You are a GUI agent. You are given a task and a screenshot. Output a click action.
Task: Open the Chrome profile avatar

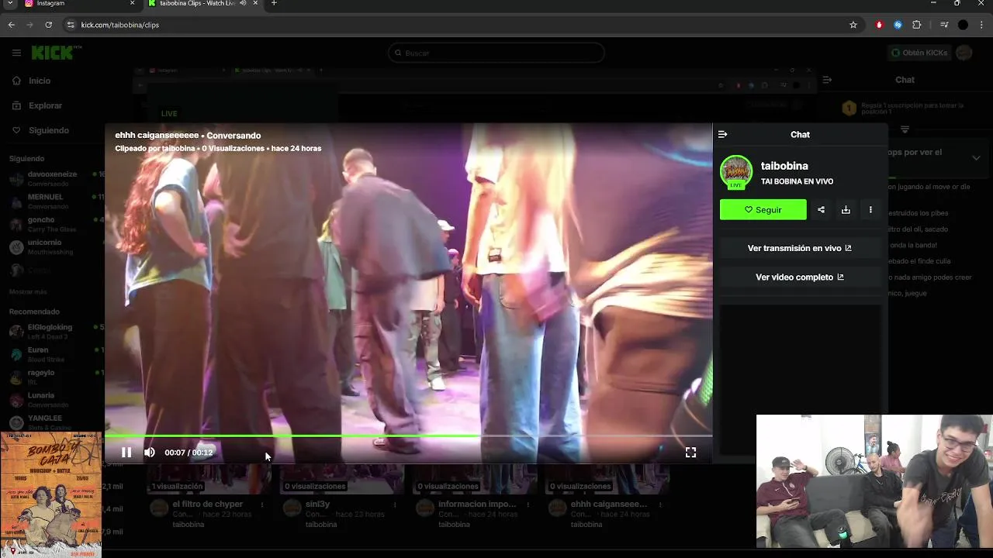(963, 25)
